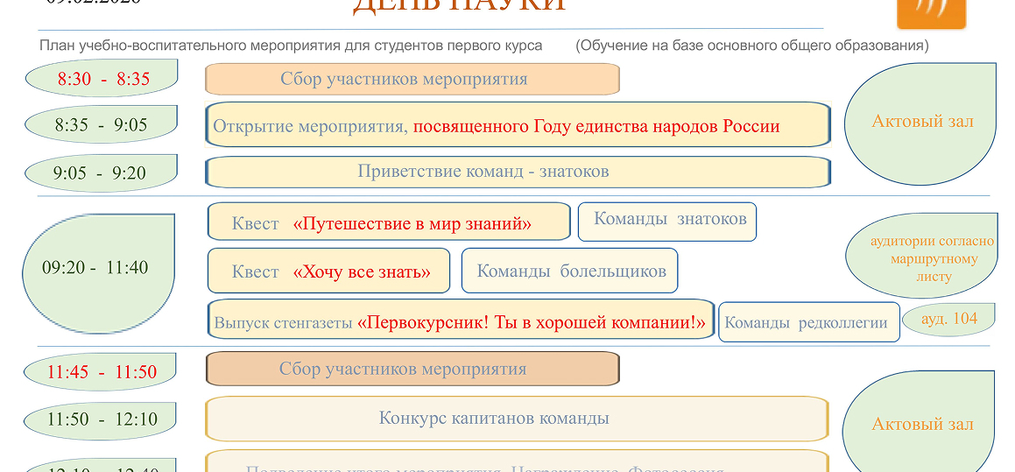Click the 'План учебно-воспитательного мероприятия' subtitle
This screenshot has width=1015, height=472.
pos(291,46)
